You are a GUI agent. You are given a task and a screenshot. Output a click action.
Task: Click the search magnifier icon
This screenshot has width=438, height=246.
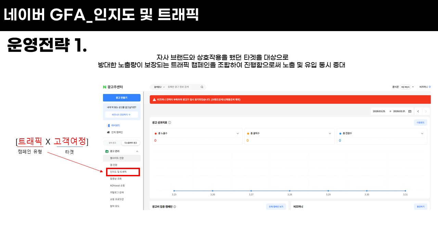(202, 87)
